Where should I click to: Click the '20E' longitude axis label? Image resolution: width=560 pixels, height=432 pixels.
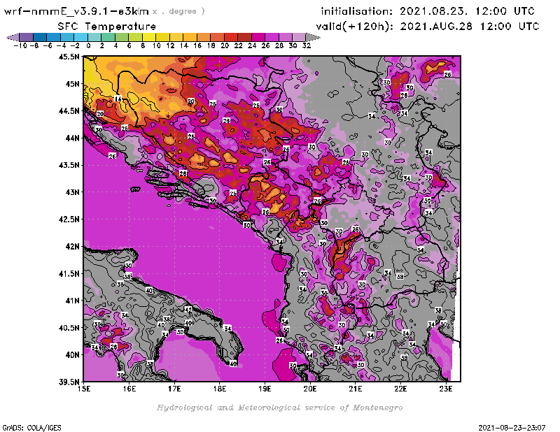pyautogui.click(x=310, y=389)
